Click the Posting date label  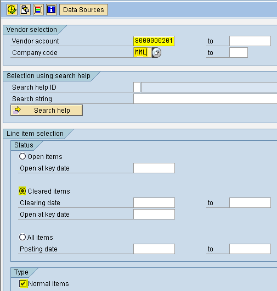(39, 249)
